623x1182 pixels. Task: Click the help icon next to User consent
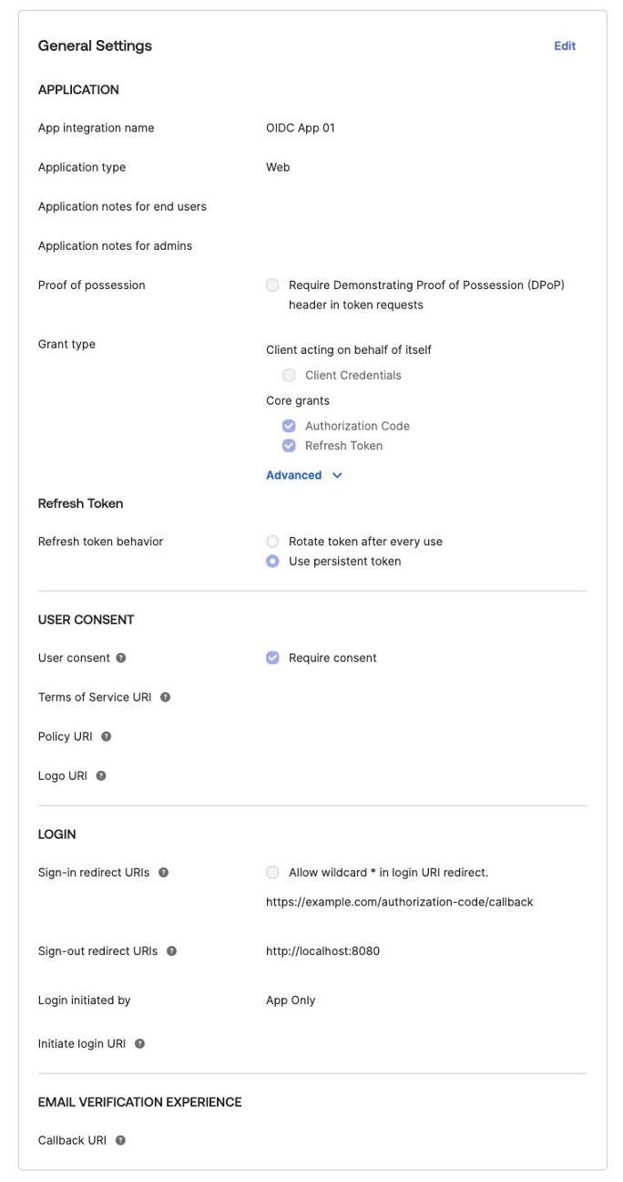coord(121,658)
